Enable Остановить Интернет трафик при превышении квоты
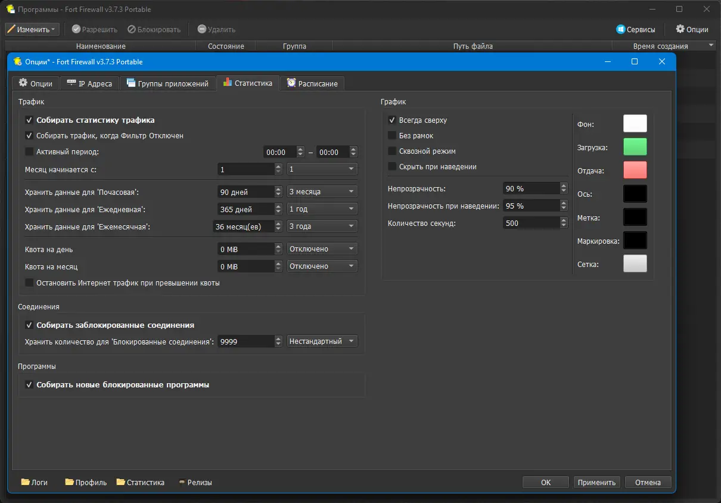This screenshot has height=503, width=721. point(29,282)
